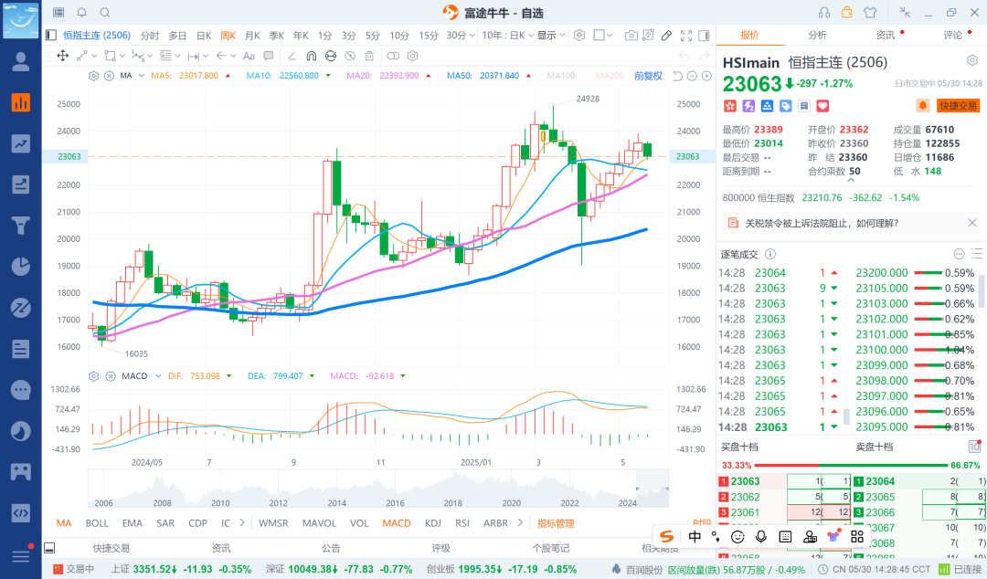Open the DIF value dropdown arrow

pos(228,376)
